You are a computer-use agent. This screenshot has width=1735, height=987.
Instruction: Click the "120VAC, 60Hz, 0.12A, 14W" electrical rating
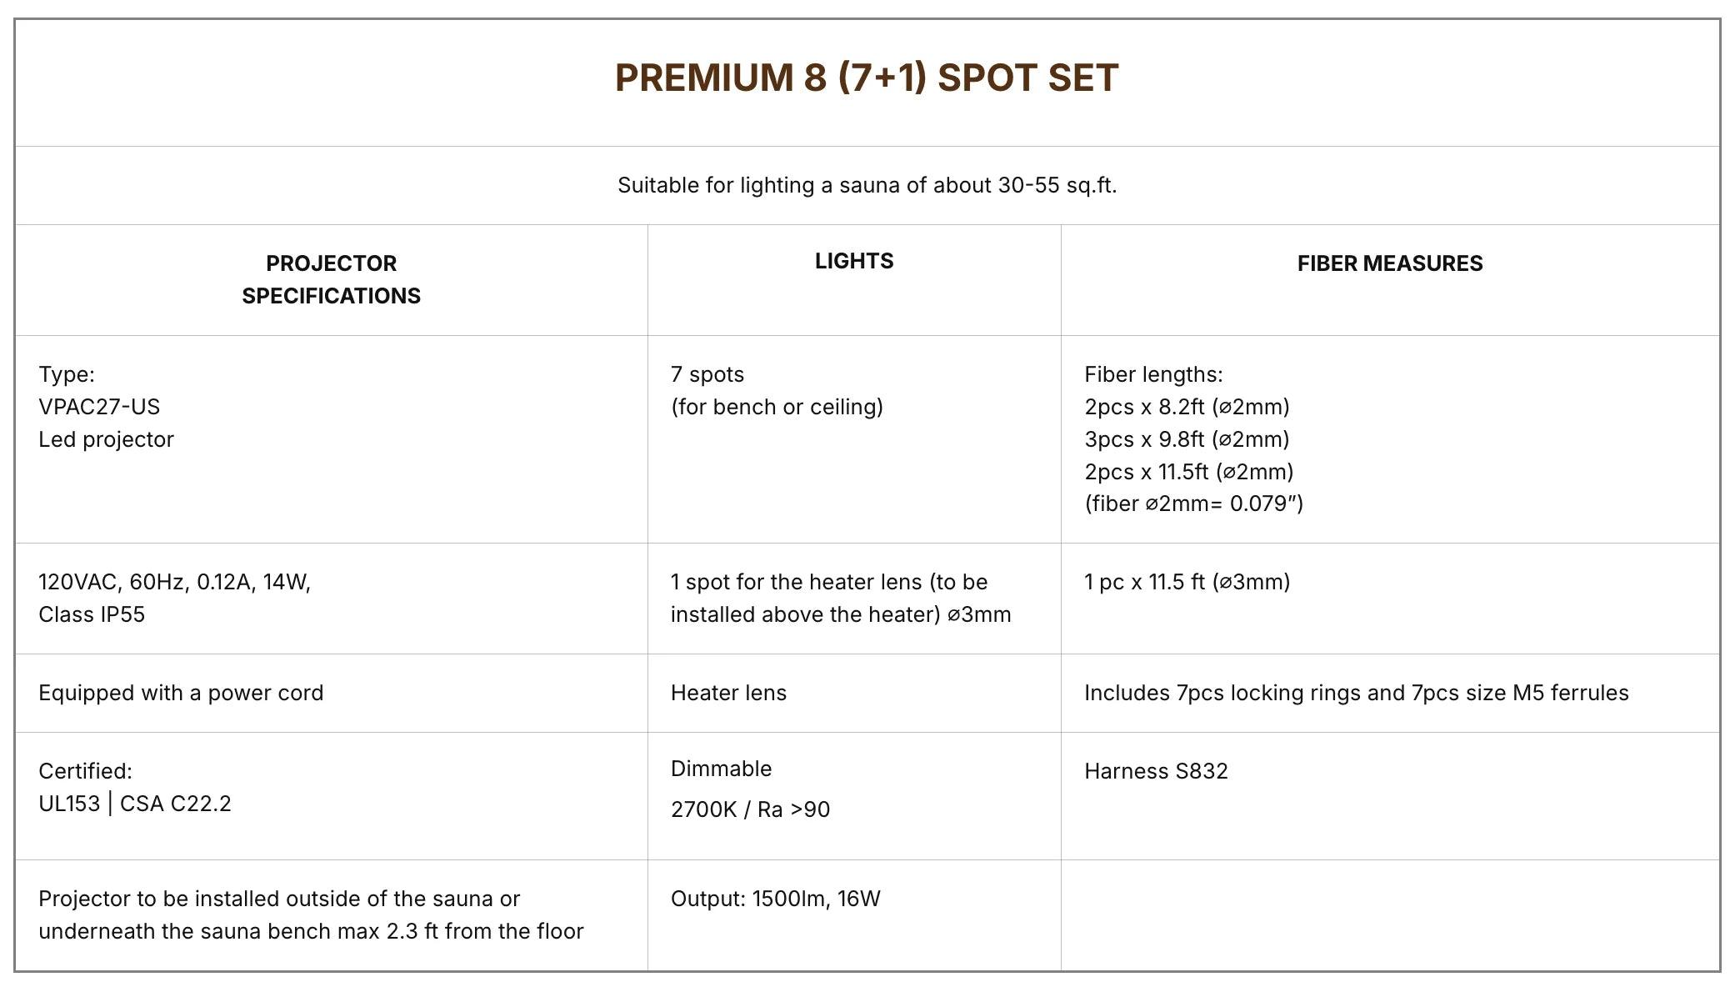[x=174, y=582]
